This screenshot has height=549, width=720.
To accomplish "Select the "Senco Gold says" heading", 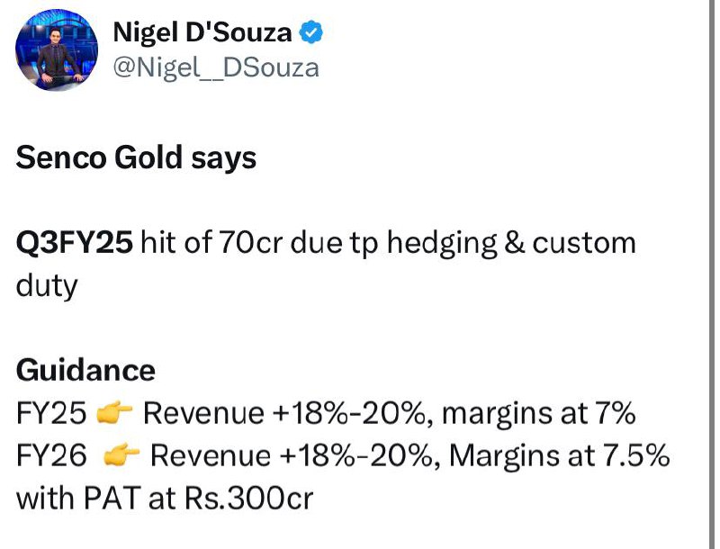I will pyautogui.click(x=136, y=158).
